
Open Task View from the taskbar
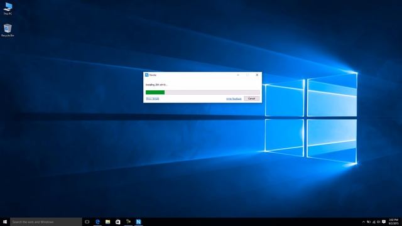[87, 222]
